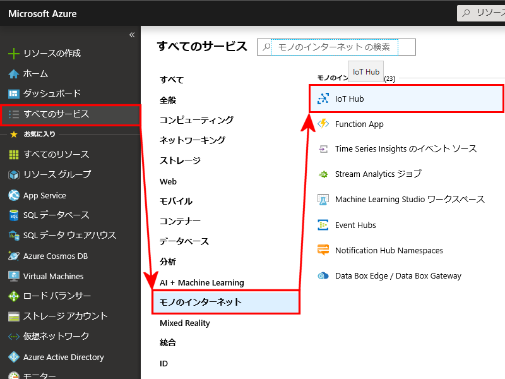
Task: Click the Azure Cosmos DB sidebar icon
Action: [x=13, y=256]
